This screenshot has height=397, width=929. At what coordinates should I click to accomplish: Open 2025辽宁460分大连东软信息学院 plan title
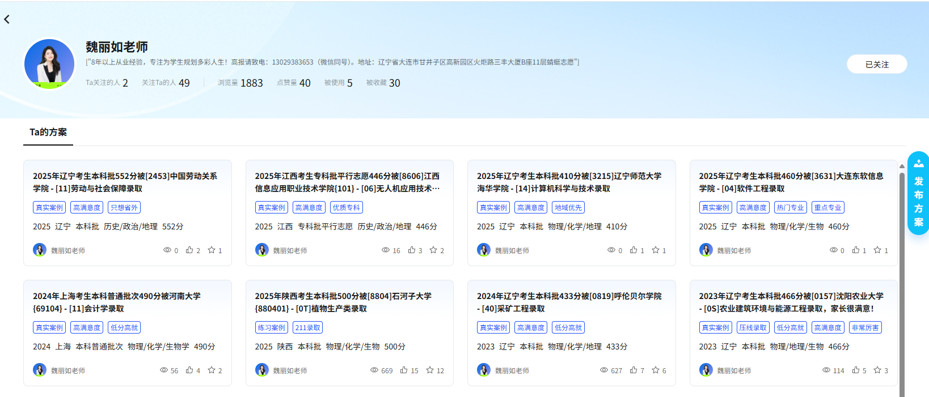coord(791,182)
